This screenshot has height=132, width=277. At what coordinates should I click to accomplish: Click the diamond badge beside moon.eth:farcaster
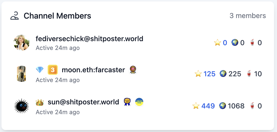pyautogui.click(x=40, y=70)
